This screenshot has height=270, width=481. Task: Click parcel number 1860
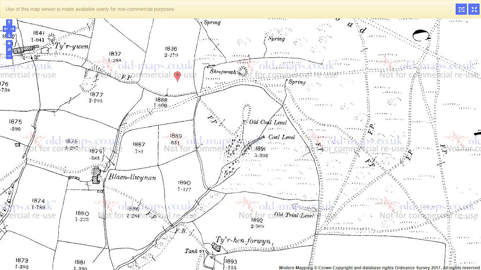(82, 213)
